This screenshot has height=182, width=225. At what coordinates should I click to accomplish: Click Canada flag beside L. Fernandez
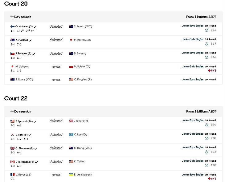pos(12,162)
